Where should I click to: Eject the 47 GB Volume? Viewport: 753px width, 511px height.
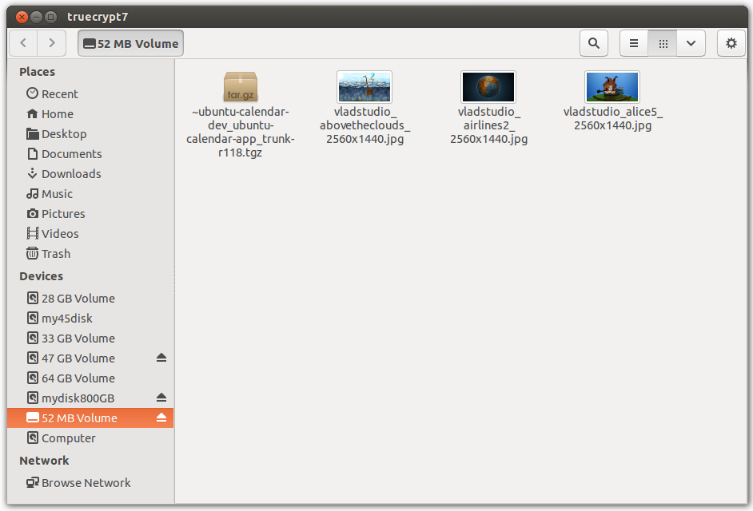(161, 358)
